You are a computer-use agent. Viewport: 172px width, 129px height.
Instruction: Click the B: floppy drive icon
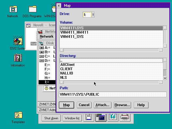click(42, 52)
